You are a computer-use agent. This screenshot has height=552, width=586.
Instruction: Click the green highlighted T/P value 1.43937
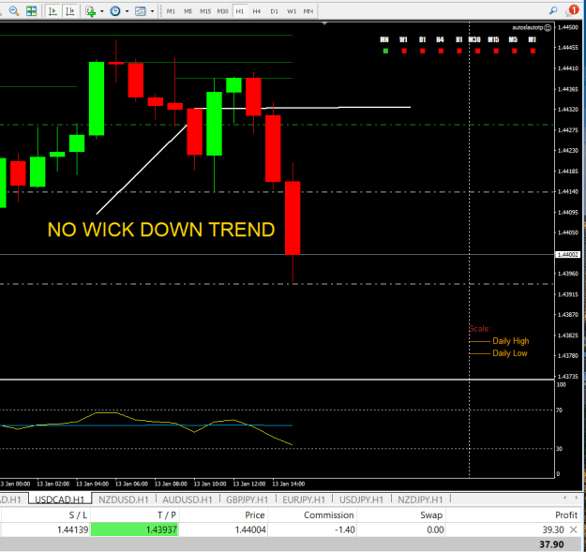pyautogui.click(x=134, y=530)
